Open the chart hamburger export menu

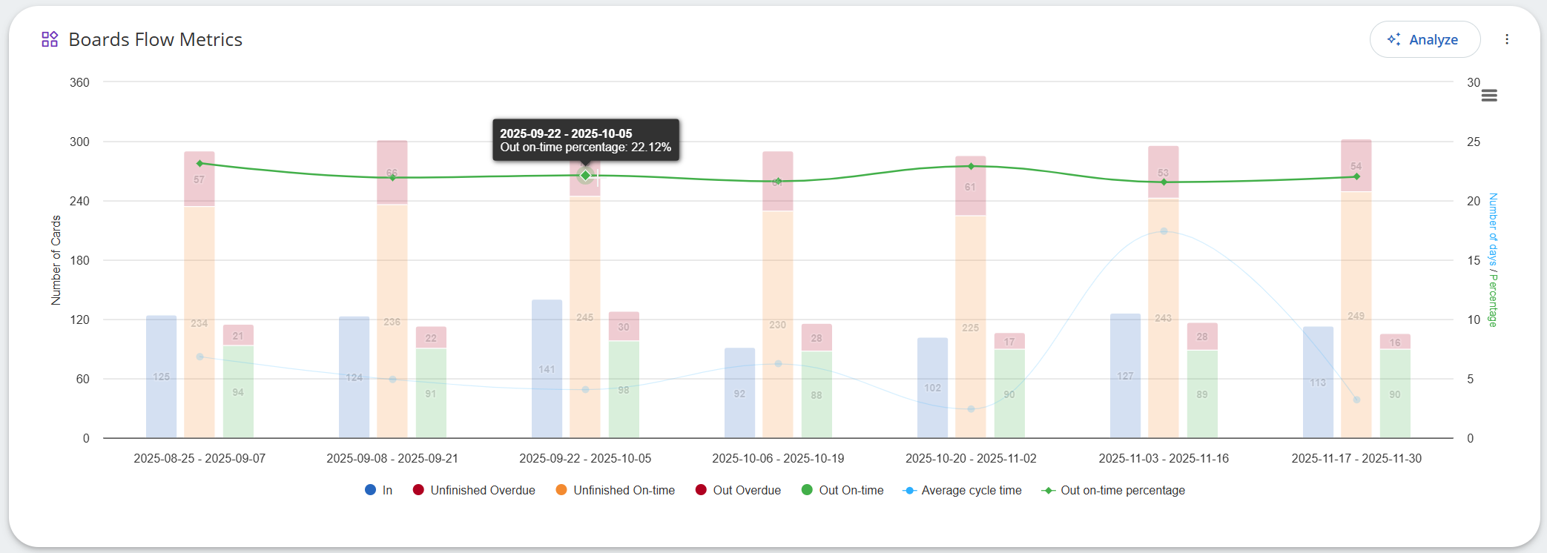click(x=1488, y=96)
